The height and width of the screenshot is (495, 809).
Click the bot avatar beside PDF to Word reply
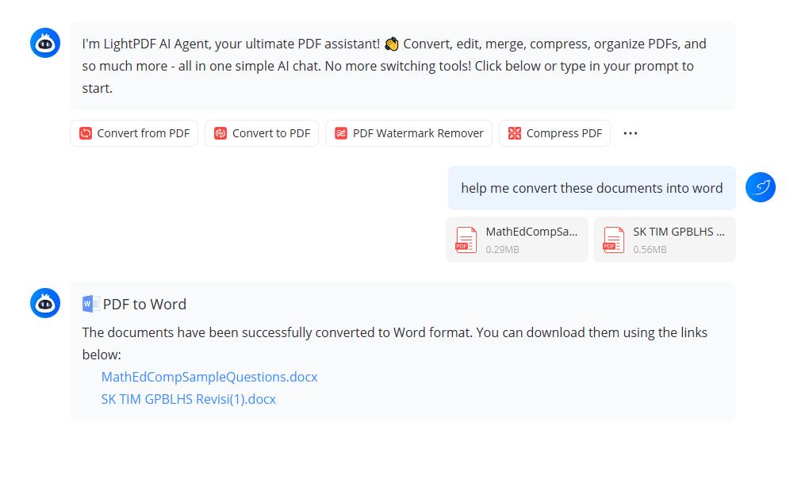45,303
